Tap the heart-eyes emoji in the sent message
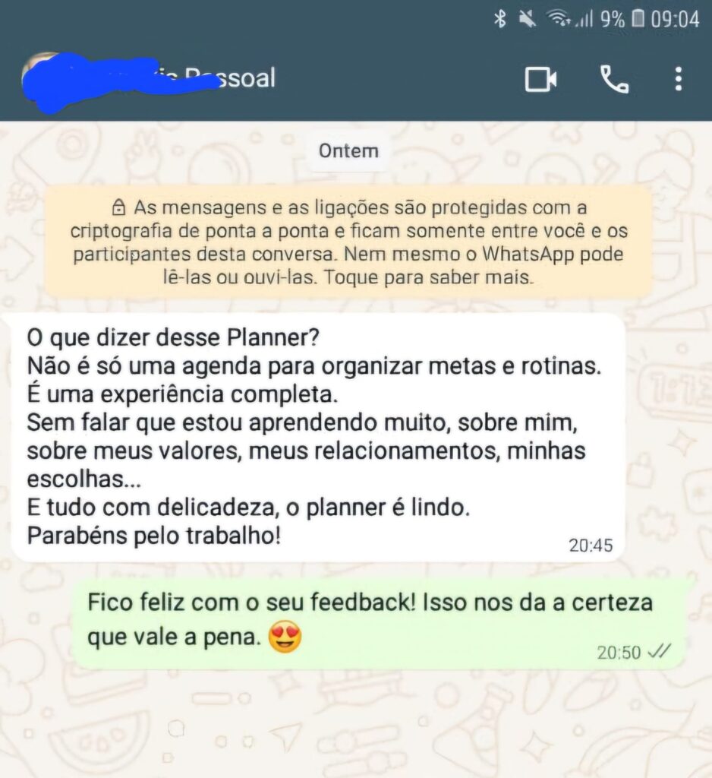 pyautogui.click(x=285, y=637)
